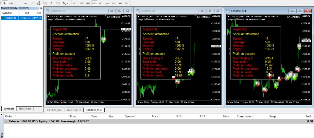Viewport: 314px width, 138px height.
Task: Choose the Vertical Line drawing tool
Action: (19, 3)
